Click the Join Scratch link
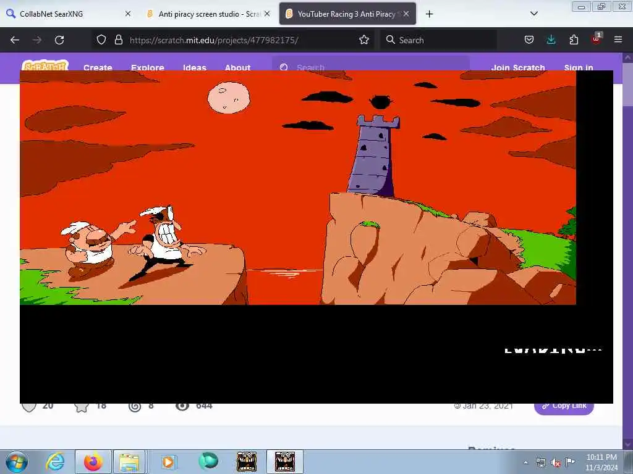Viewport: 633px width, 474px height. [x=518, y=67]
